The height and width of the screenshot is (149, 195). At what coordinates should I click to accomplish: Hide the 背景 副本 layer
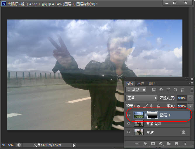click(x=129, y=124)
